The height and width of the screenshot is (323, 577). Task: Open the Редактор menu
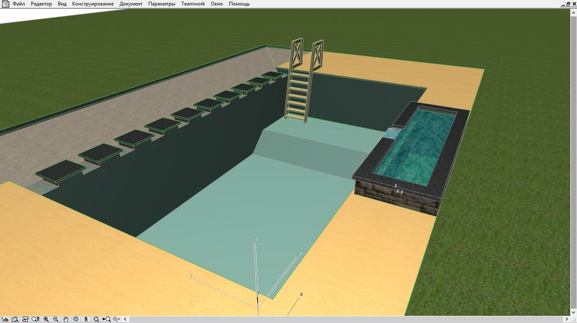point(41,3)
